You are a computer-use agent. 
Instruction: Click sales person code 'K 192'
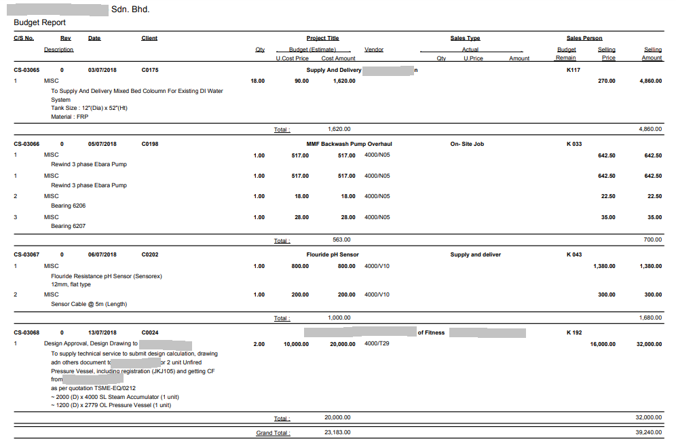[574, 332]
